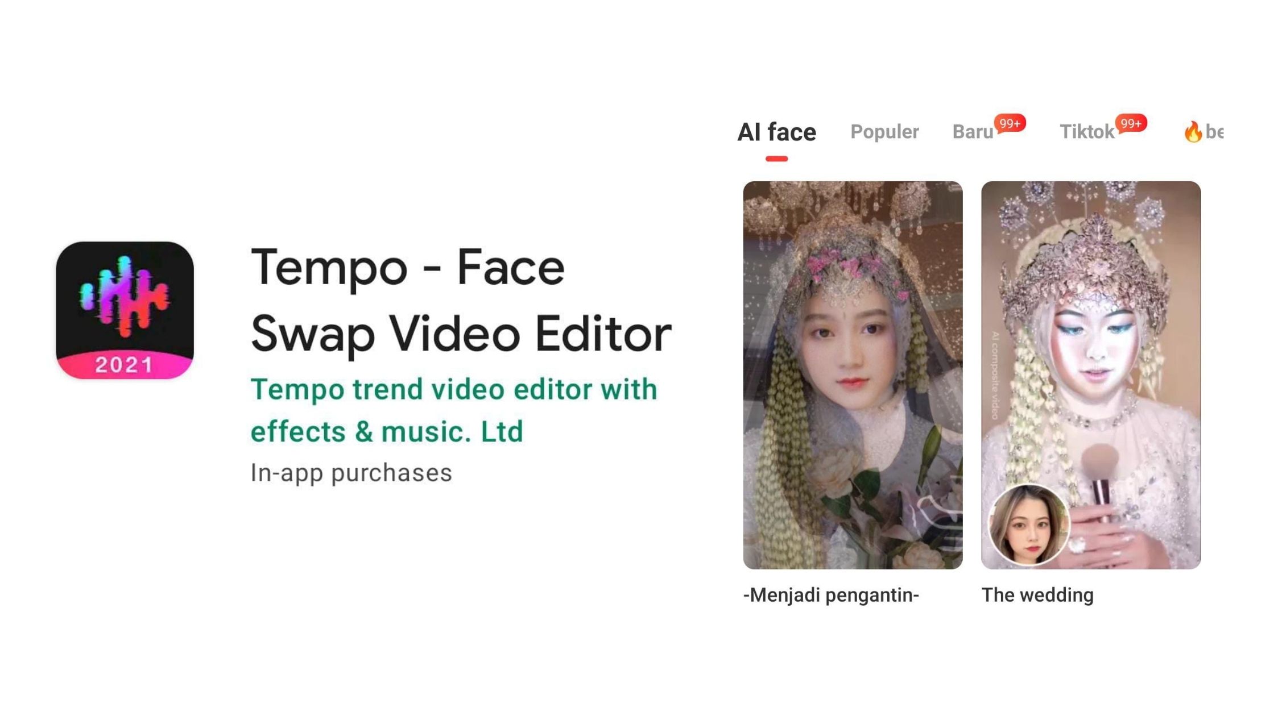Open the Menjadi pengantin template thumbnail
This screenshot has height=716, width=1274.
pos(853,375)
